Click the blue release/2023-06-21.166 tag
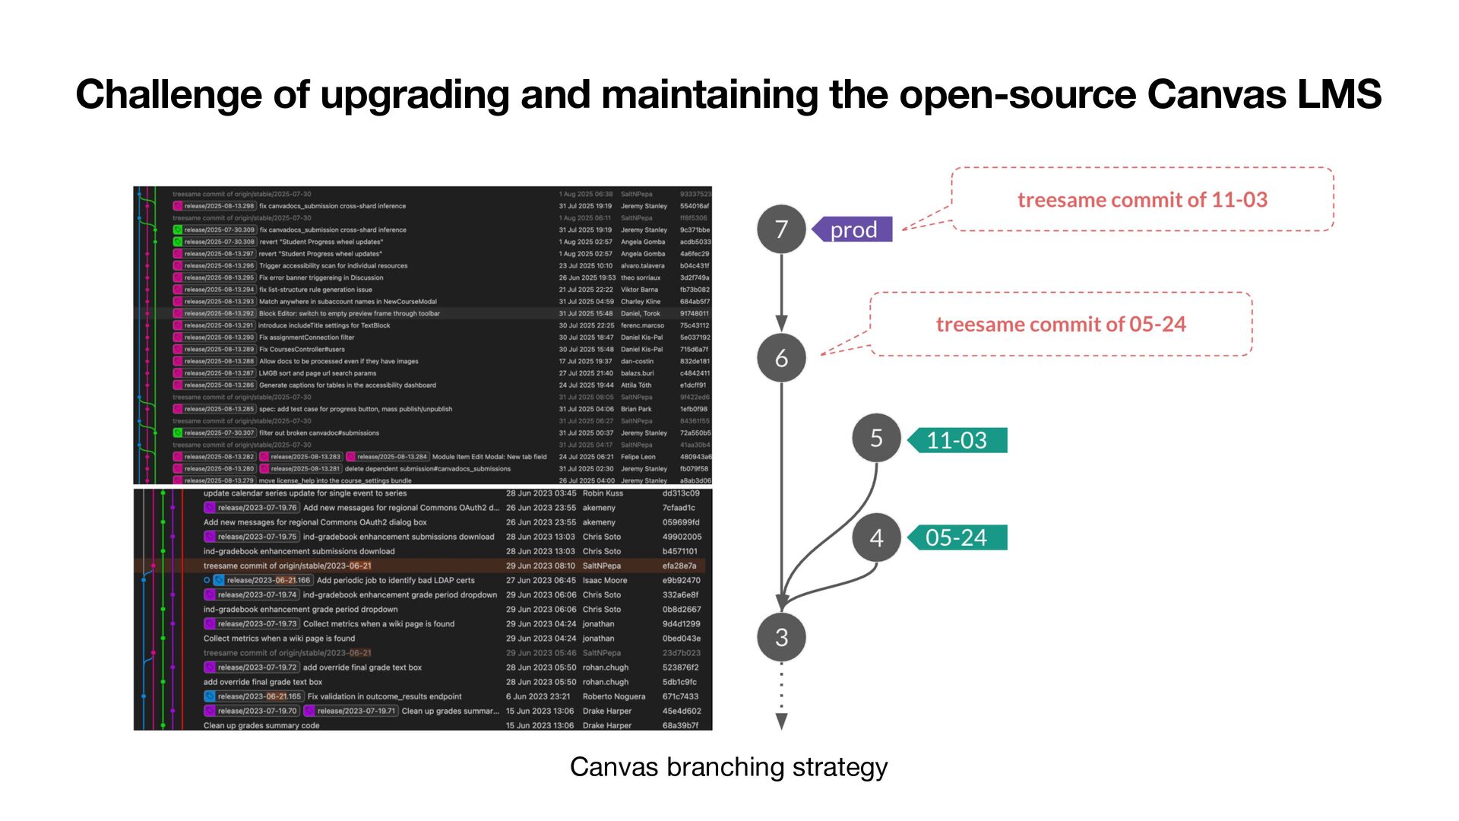The width and height of the screenshot is (1459, 821). pyautogui.click(x=263, y=580)
